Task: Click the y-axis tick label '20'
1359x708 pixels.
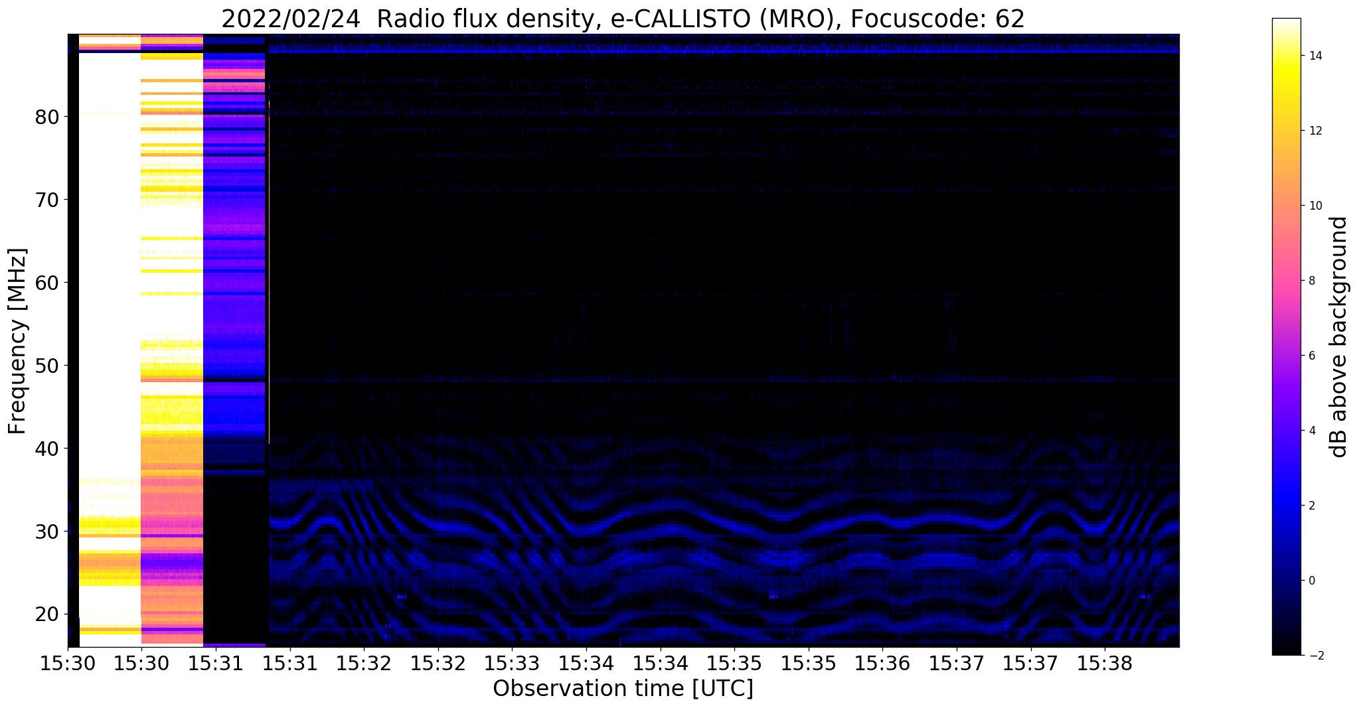Action: click(46, 614)
